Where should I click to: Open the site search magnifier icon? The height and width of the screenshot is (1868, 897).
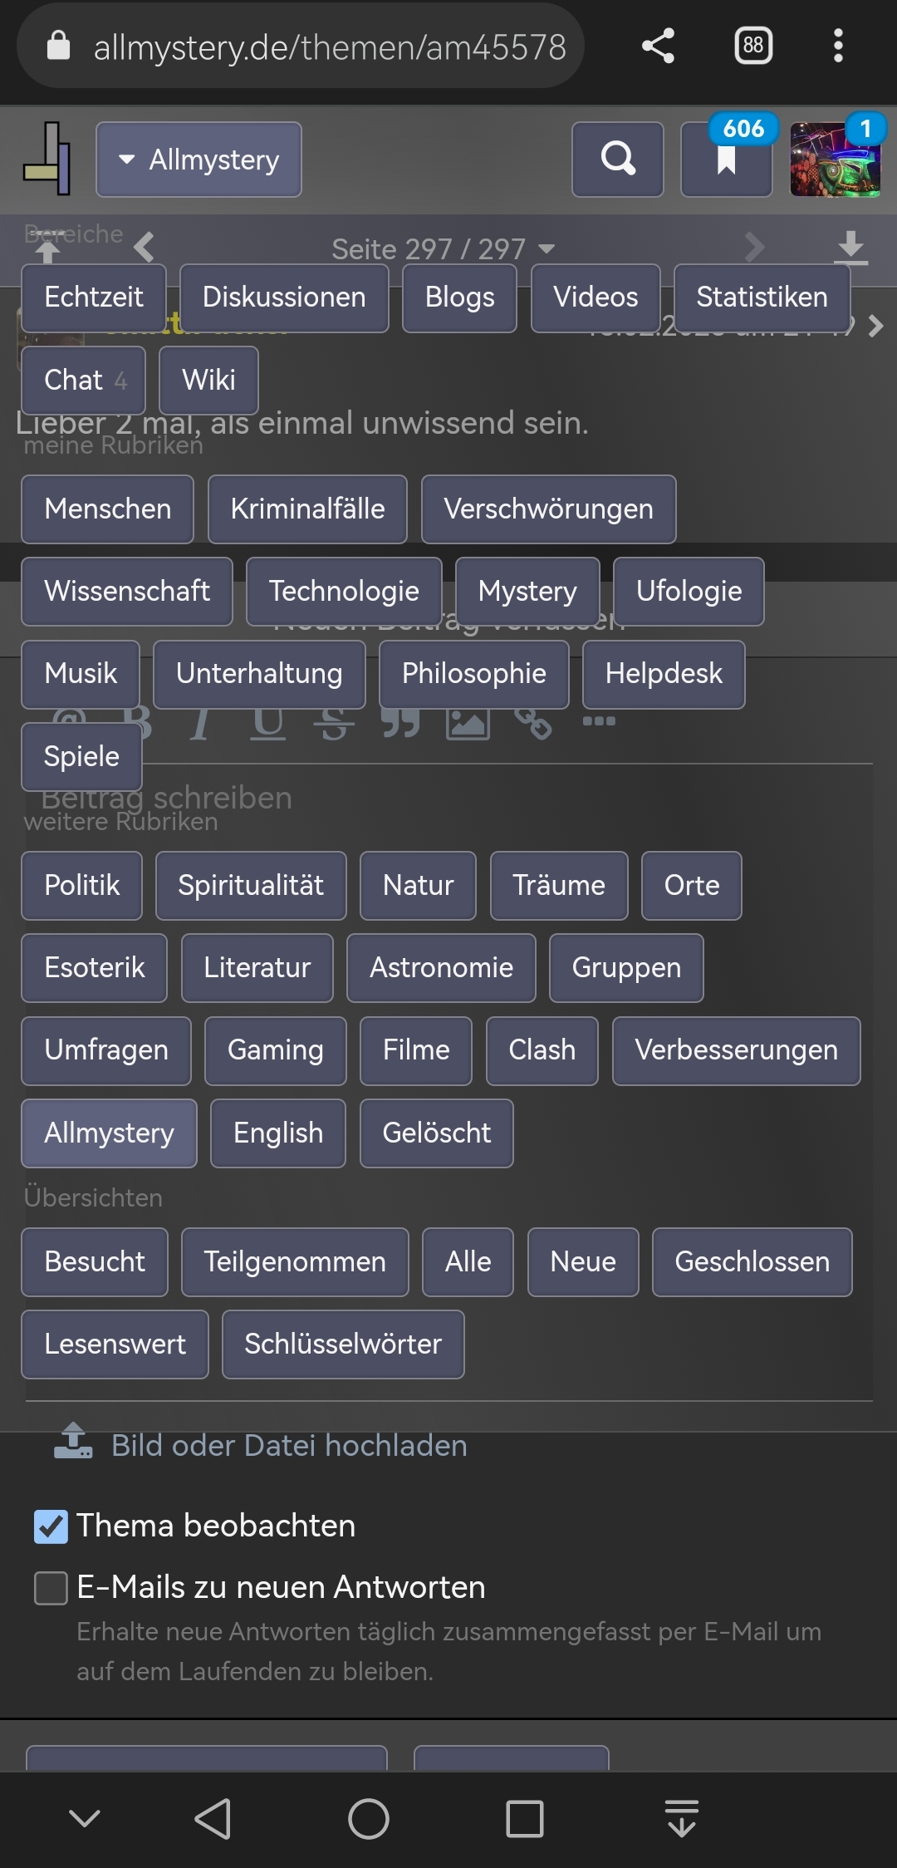point(617,159)
